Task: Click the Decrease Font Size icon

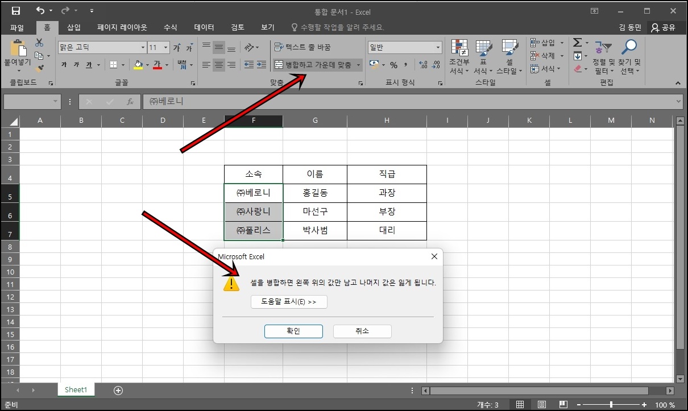Action: pos(189,48)
